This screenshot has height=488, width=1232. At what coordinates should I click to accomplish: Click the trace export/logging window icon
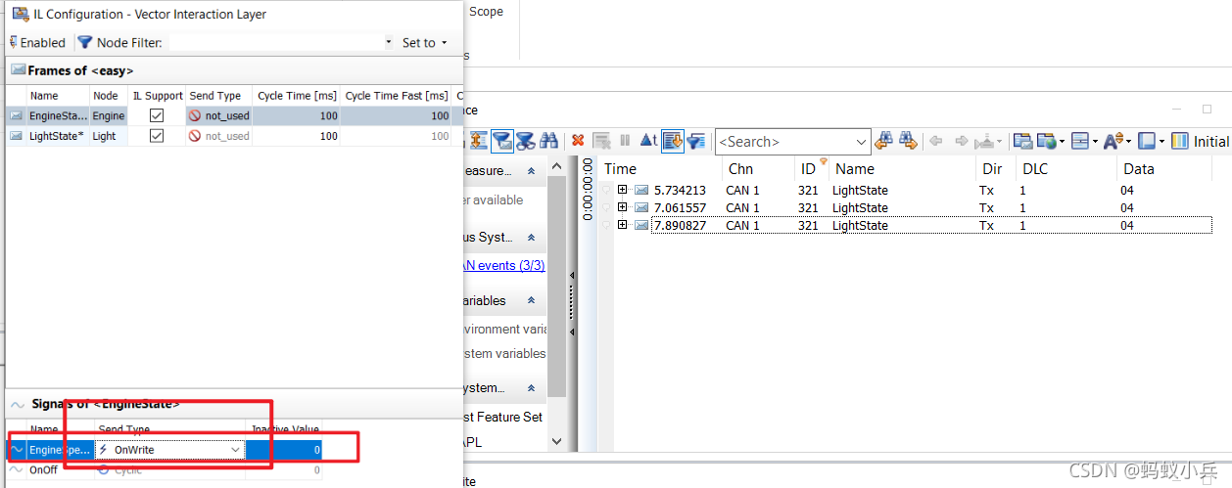pyautogui.click(x=1022, y=141)
